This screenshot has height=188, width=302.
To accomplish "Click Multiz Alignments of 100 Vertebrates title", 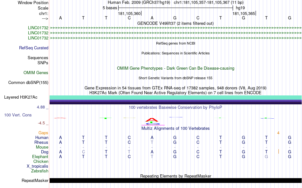I will pyautogui.click(x=175, y=129).
